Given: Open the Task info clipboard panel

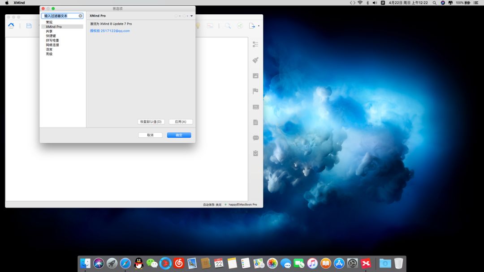Looking at the screenshot, I should 255,153.
